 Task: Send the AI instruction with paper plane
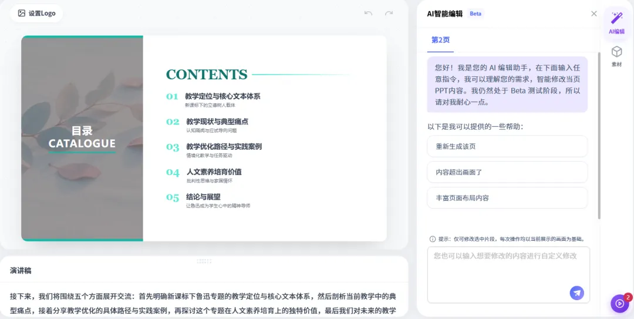576,293
